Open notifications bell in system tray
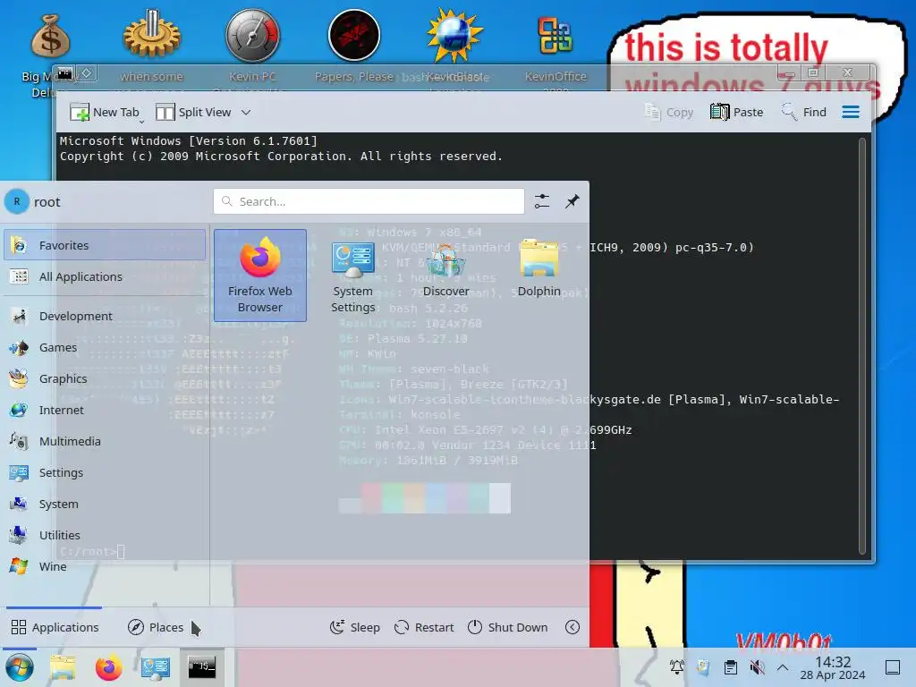This screenshot has width=916, height=687. click(677, 667)
